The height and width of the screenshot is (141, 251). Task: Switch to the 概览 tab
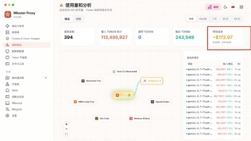click(67, 19)
